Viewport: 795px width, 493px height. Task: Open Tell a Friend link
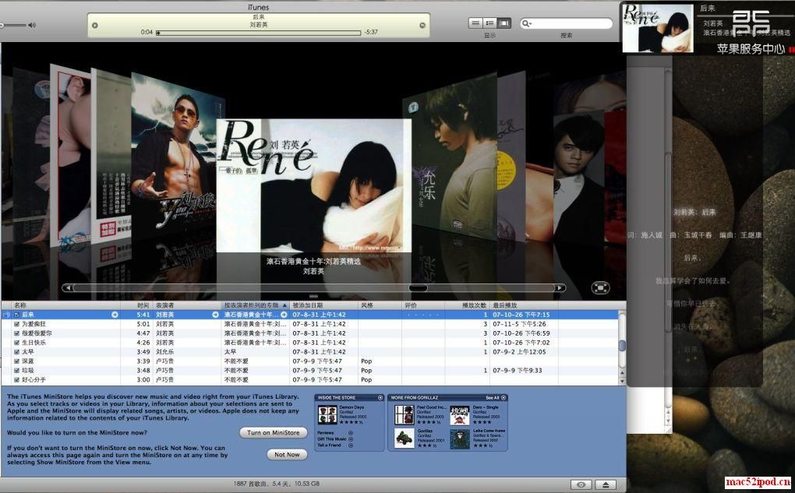329,445
